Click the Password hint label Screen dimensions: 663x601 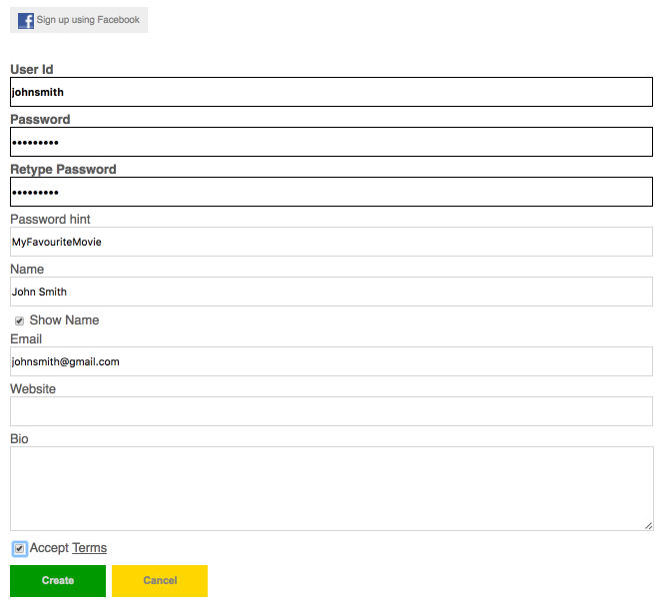[50, 219]
